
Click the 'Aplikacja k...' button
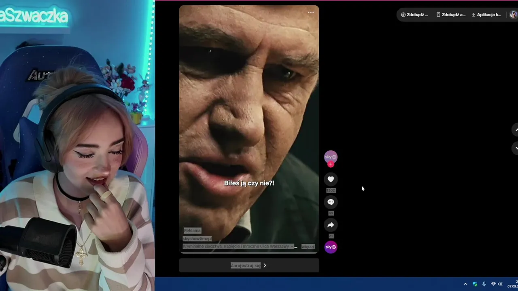point(486,15)
